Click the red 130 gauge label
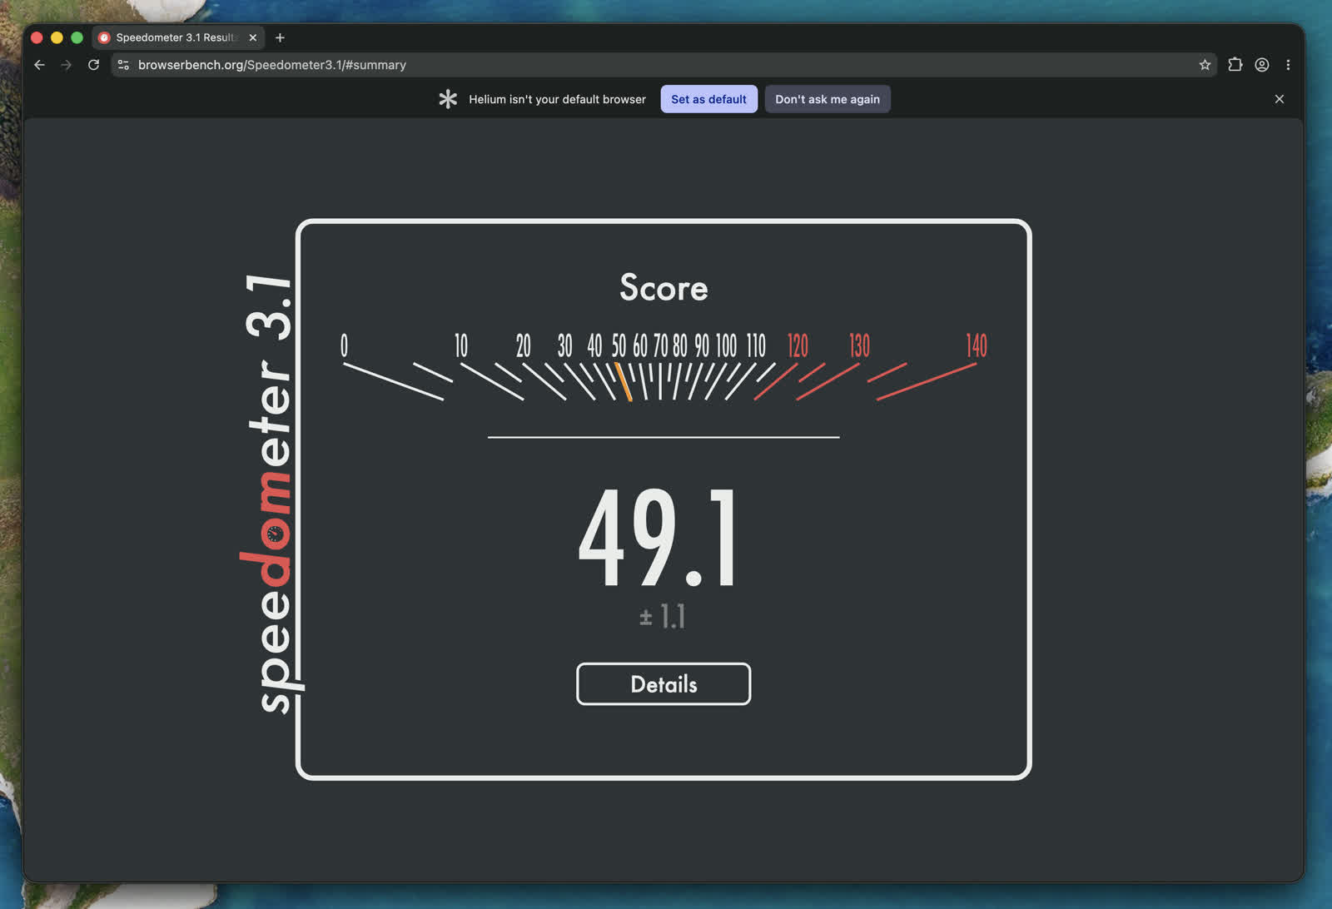Image resolution: width=1332 pixels, height=909 pixels. click(859, 345)
